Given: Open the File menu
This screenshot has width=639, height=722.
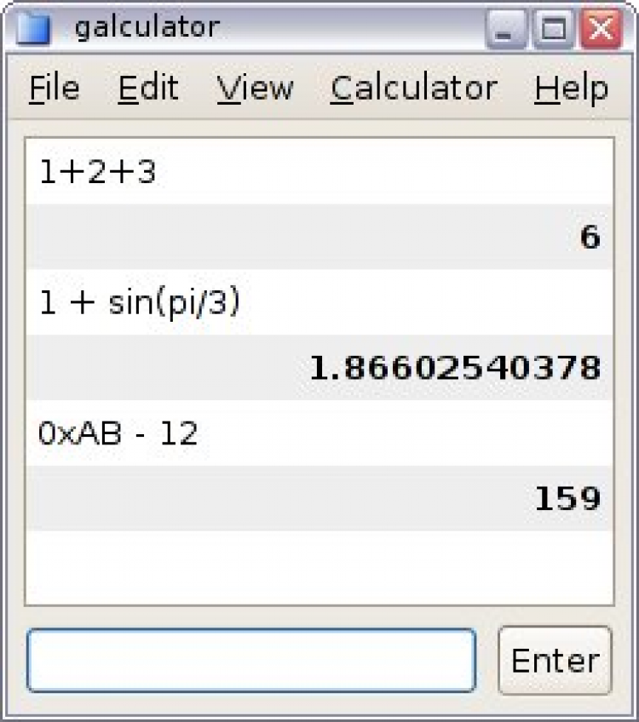Looking at the screenshot, I should coord(54,88).
